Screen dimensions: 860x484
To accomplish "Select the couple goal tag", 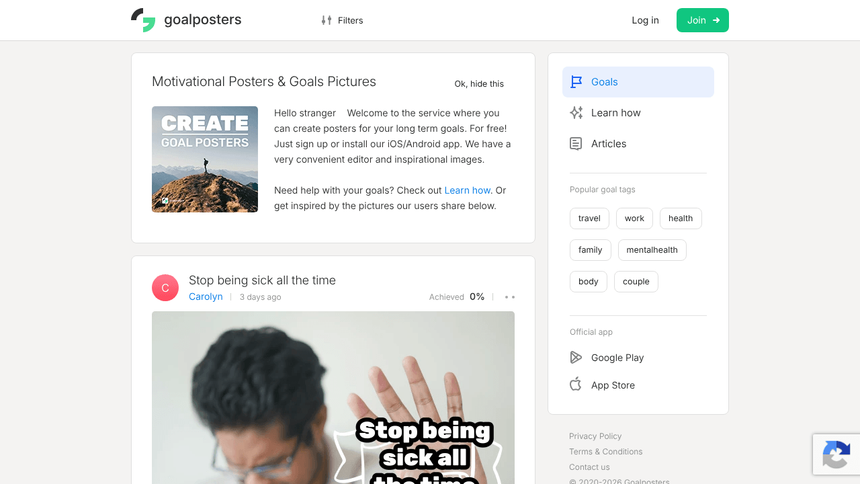I will pyautogui.click(x=636, y=282).
